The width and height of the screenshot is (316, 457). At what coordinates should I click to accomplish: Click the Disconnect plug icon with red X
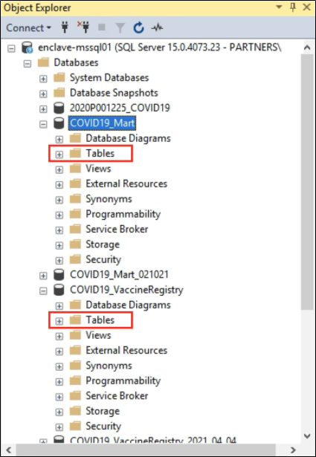[83, 27]
